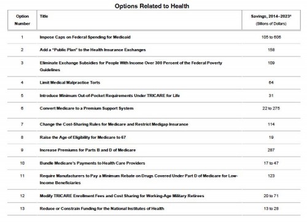Click the Impose Caps on Federal Spending for Medicaid title
This screenshot has width=307, height=223.
tap(85, 37)
